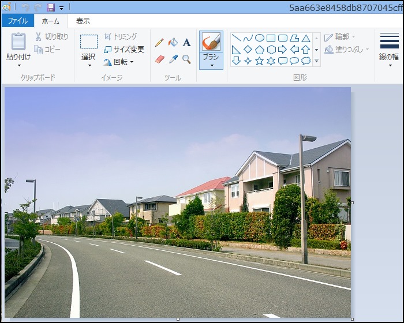Choose the Oval callout shape
The height and width of the screenshot is (323, 404).
point(294,61)
